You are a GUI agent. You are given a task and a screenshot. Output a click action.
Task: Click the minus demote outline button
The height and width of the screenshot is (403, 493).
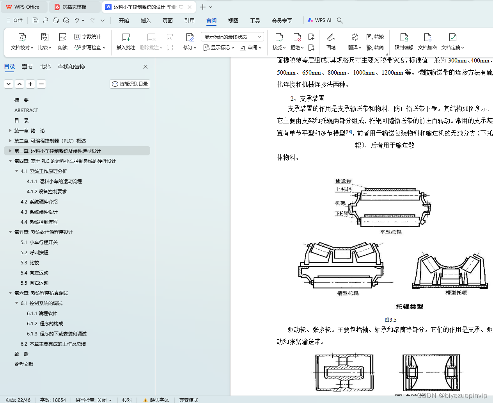41,84
